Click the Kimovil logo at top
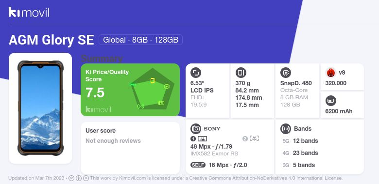 tap(29, 12)
